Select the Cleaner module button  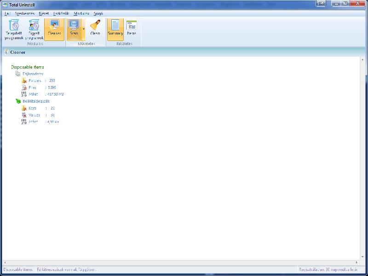click(x=54, y=29)
